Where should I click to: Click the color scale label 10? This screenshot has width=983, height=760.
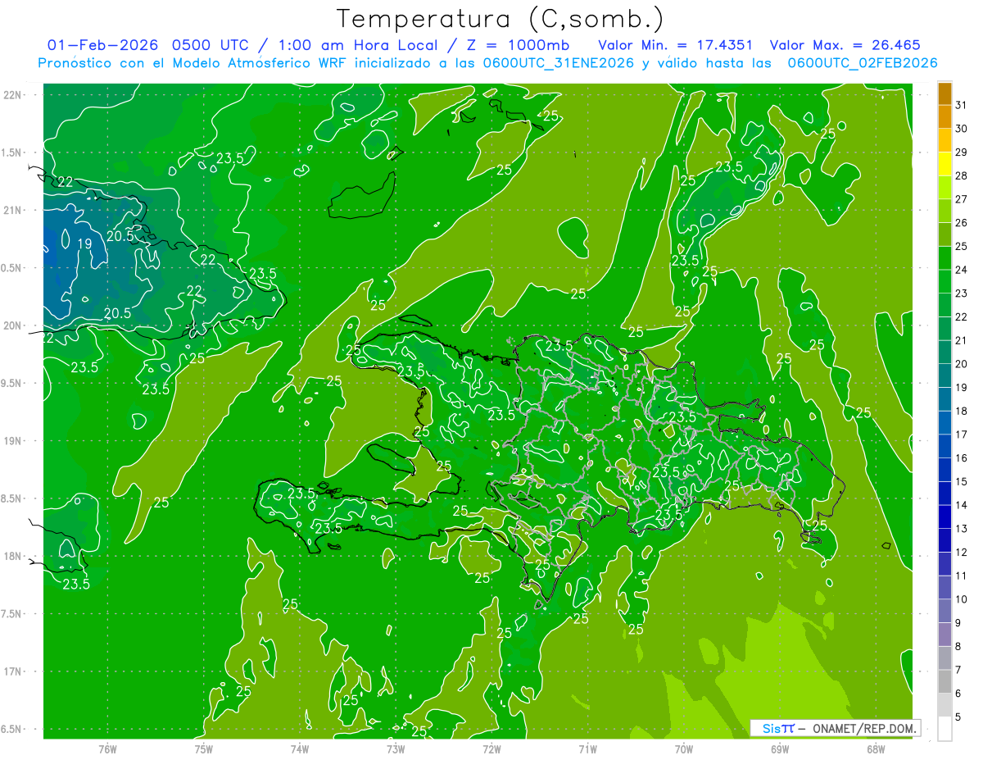(962, 599)
